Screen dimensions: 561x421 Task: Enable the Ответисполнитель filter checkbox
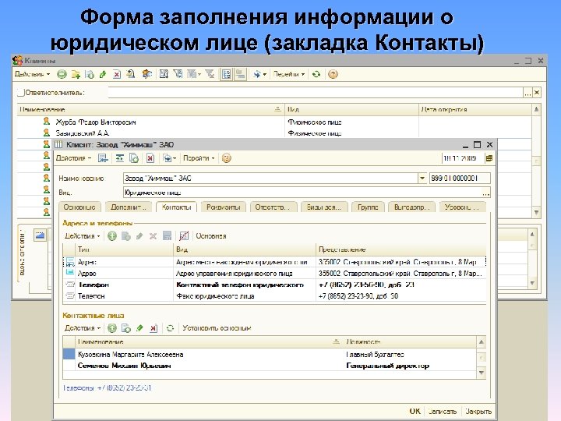click(x=21, y=93)
